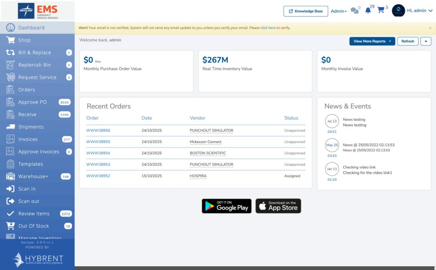The height and width of the screenshot is (270, 436).
Task: Click the Knowledge Base button
Action: click(306, 11)
